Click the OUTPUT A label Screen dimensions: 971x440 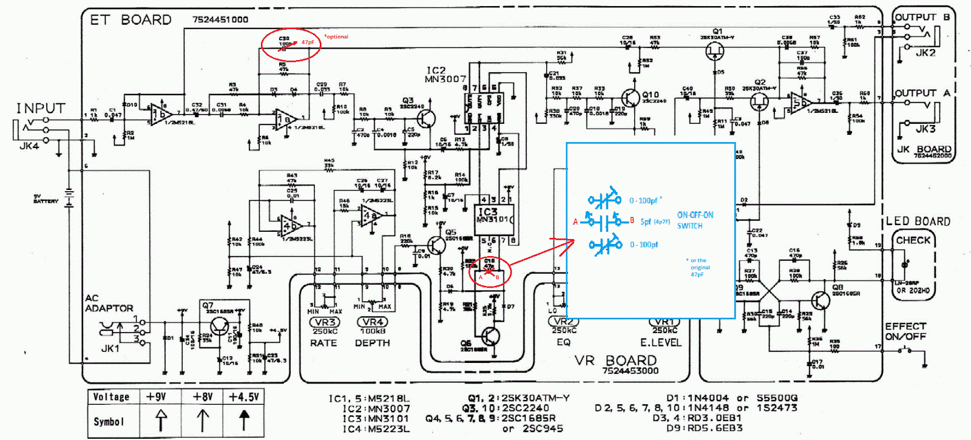922,93
